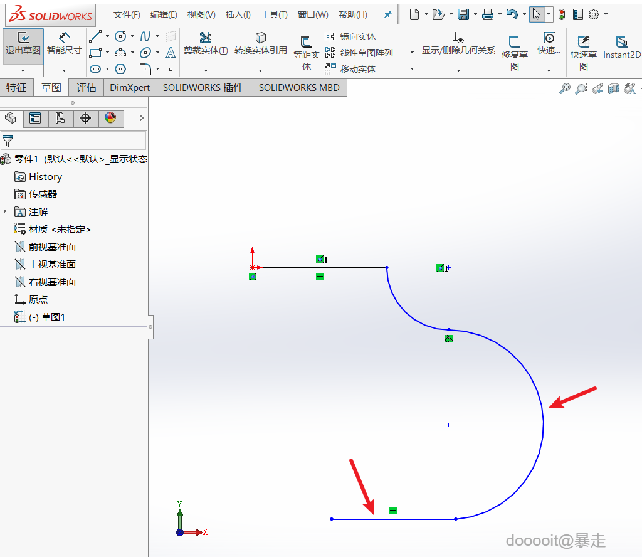Viewport: 642px width, 557px height.
Task: Expand the left panel tabs chevron
Action: pyautogui.click(x=141, y=118)
